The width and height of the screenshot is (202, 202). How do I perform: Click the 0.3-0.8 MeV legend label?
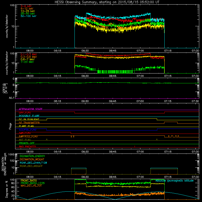tap(29, 57)
